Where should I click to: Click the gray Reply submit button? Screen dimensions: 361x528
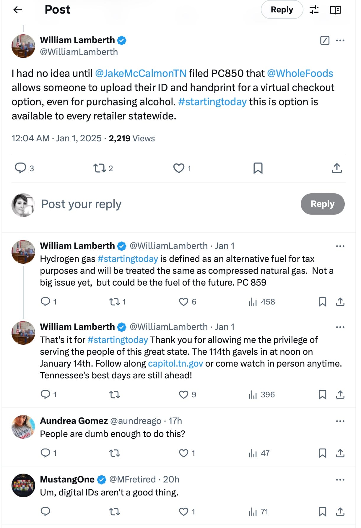pyautogui.click(x=322, y=204)
